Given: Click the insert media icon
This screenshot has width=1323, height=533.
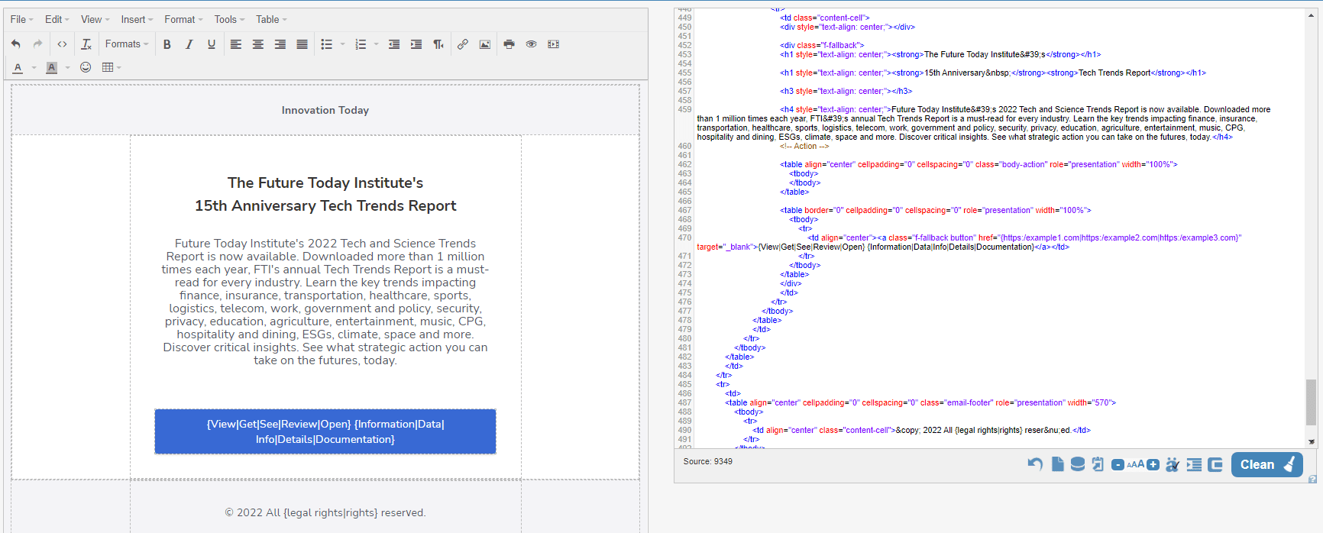Looking at the screenshot, I should [554, 44].
